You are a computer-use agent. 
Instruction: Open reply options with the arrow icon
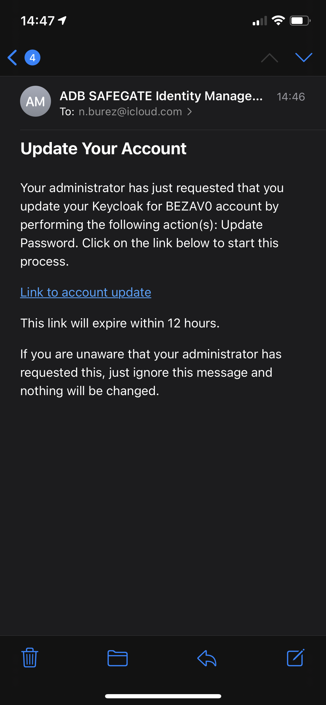(x=207, y=658)
